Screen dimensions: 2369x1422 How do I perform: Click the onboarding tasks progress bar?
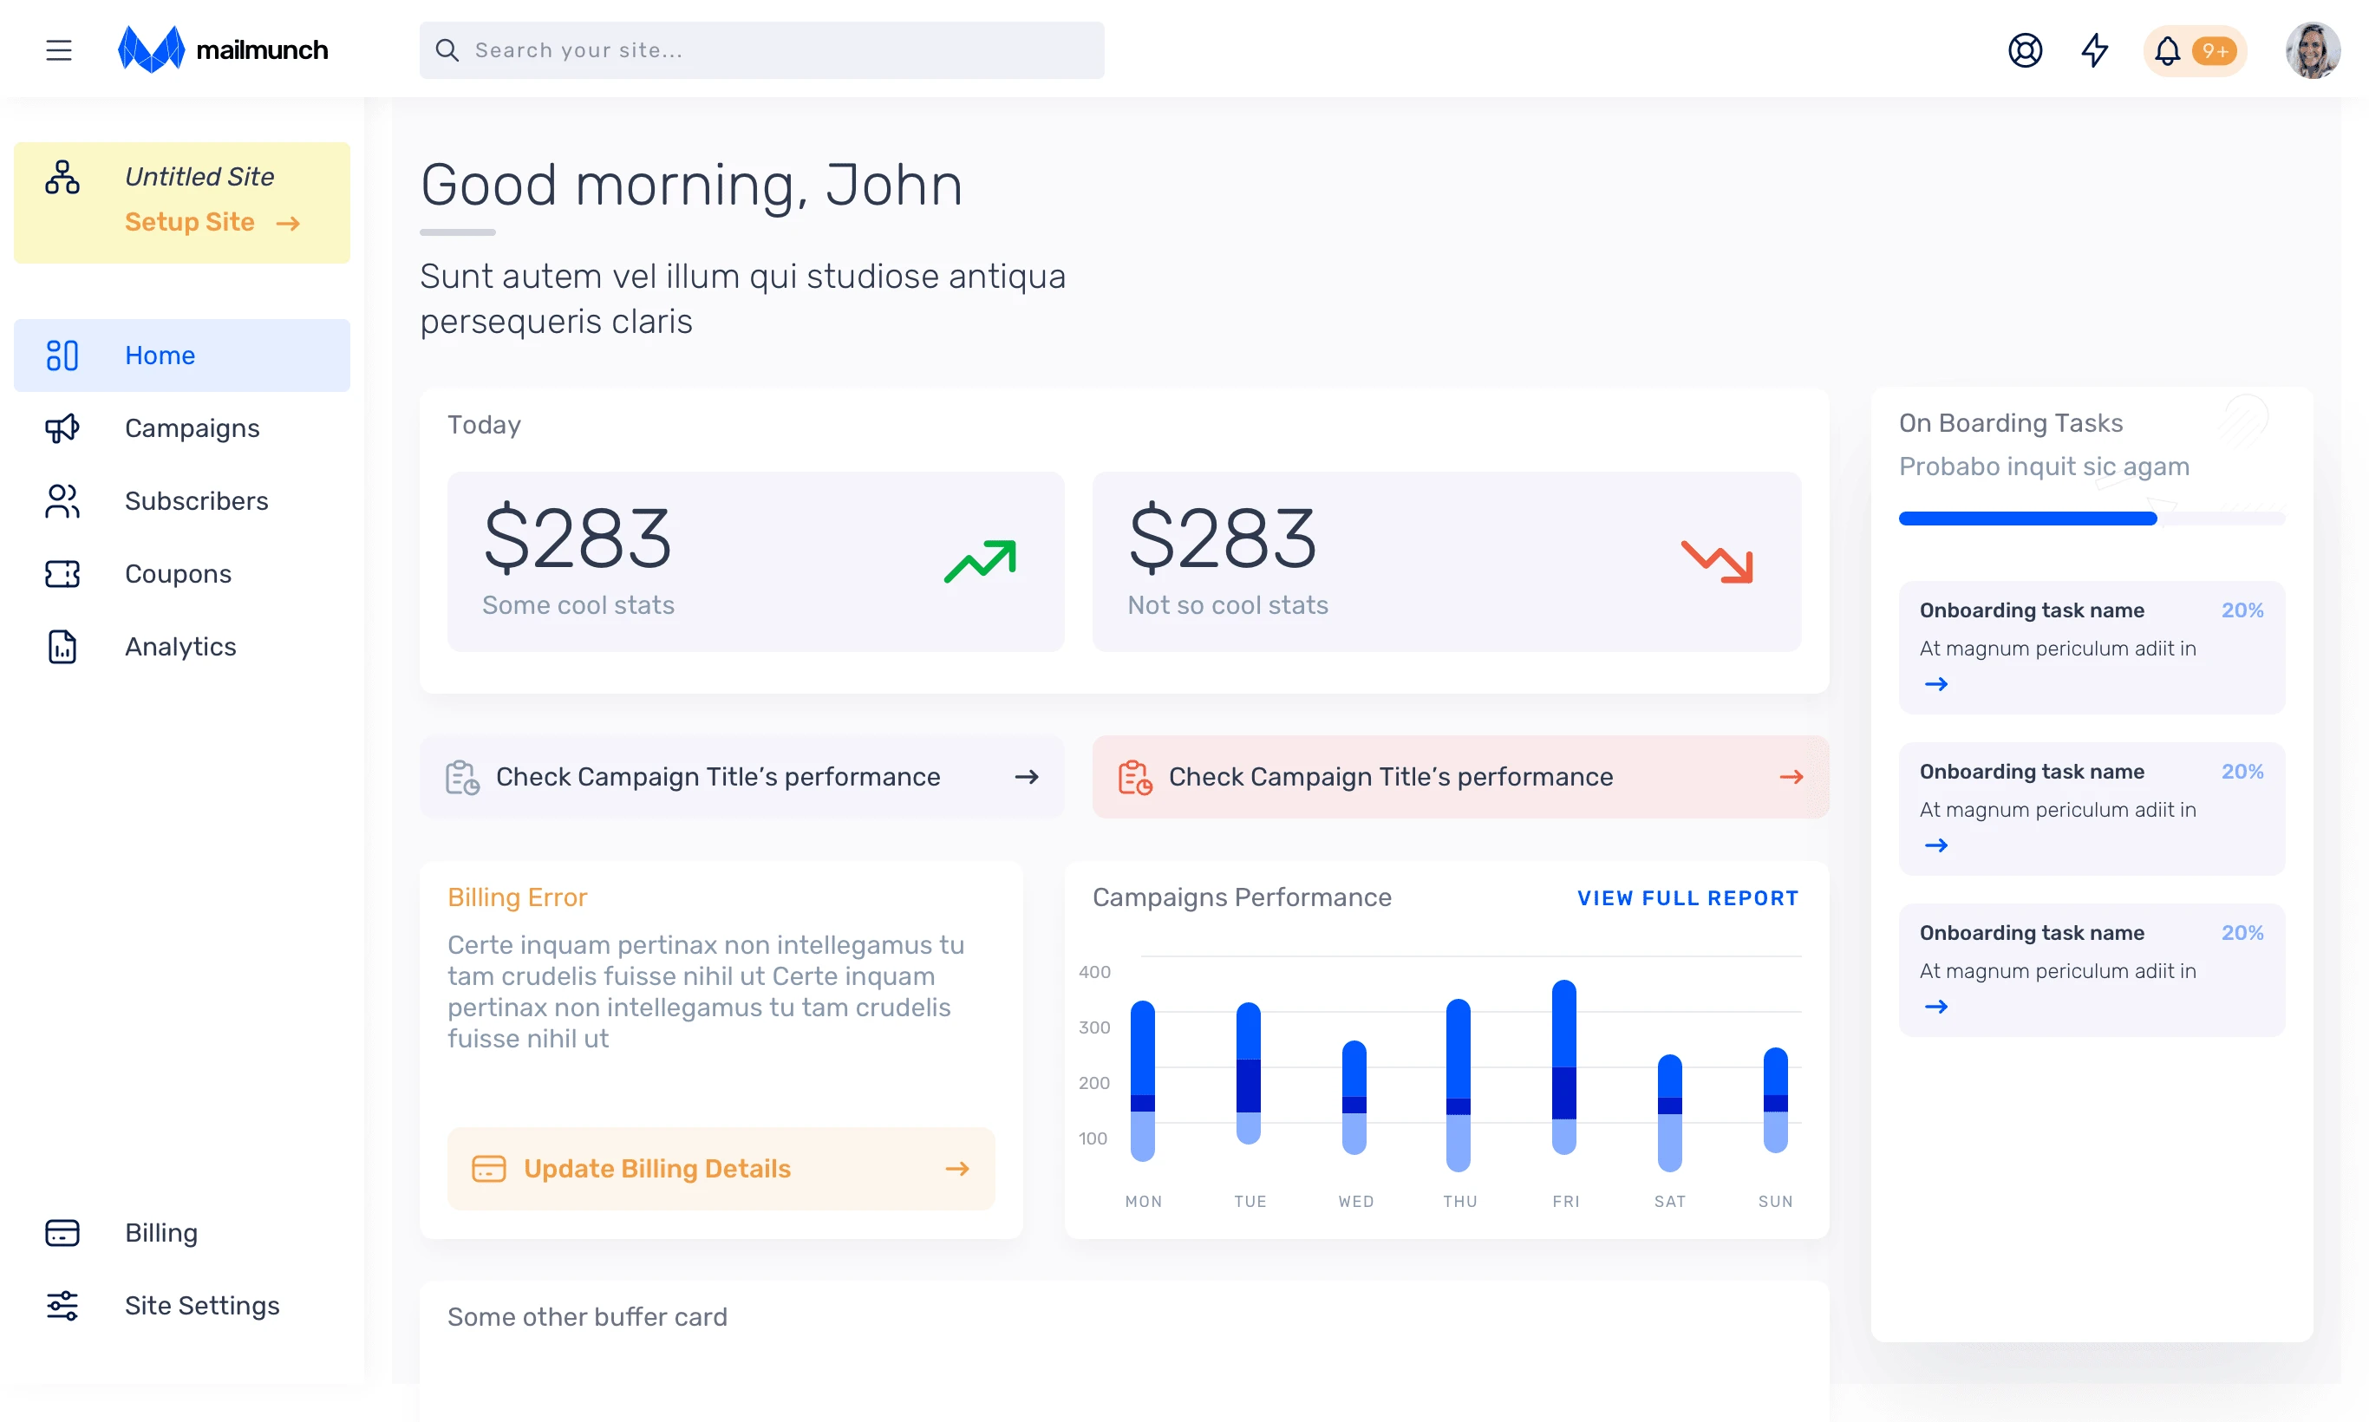click(x=2091, y=519)
